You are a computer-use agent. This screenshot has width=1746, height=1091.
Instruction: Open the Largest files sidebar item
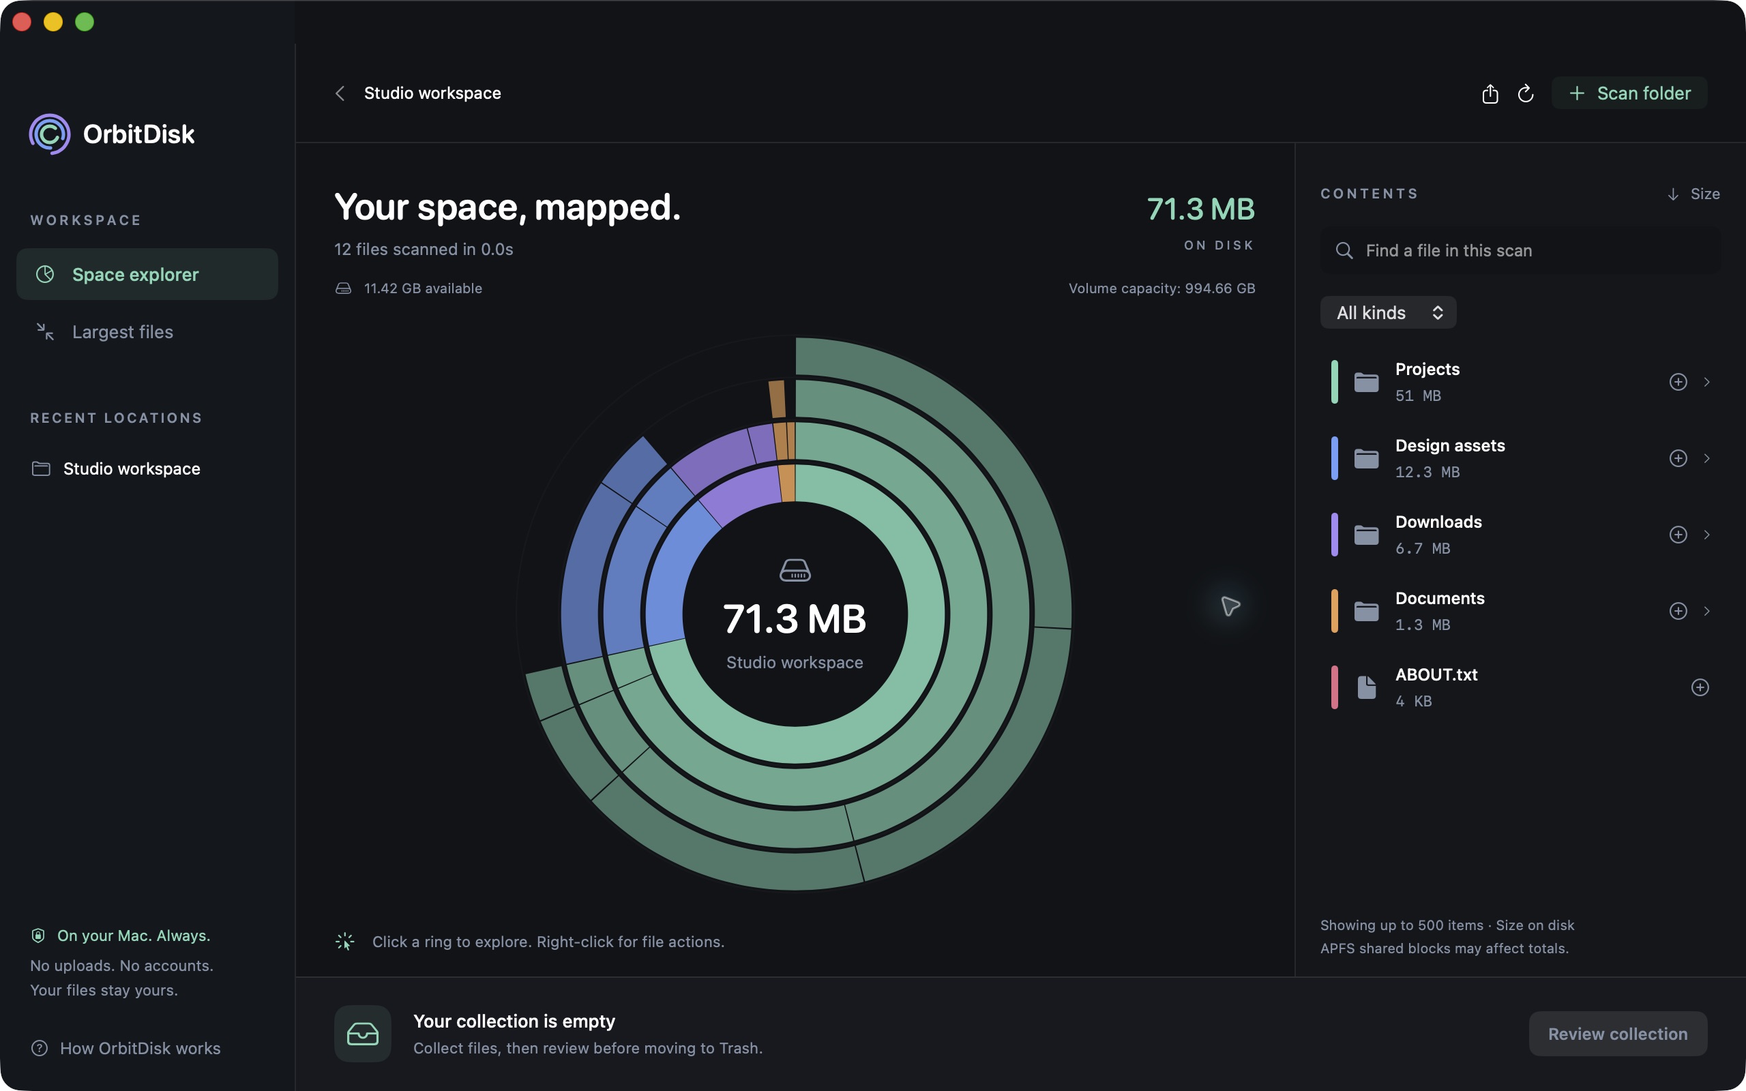click(x=147, y=332)
